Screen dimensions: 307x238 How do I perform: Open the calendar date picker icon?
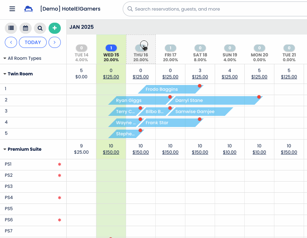tap(26, 28)
